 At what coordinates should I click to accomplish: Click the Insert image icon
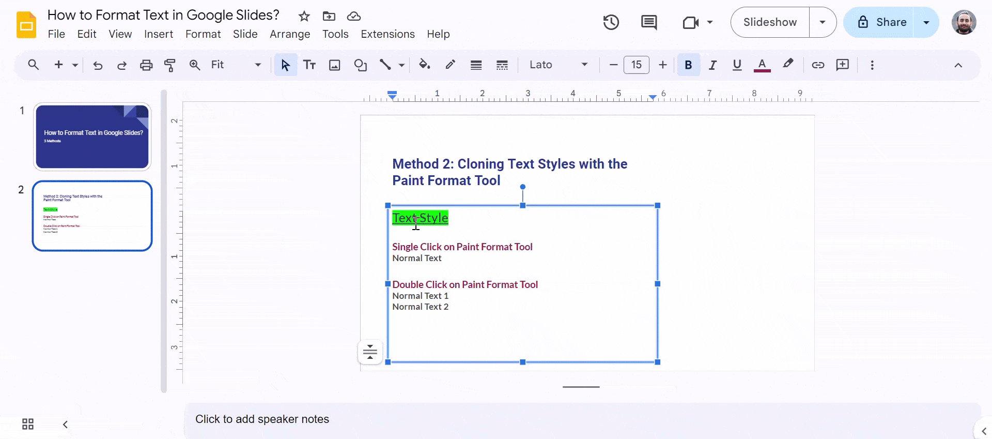(x=335, y=65)
